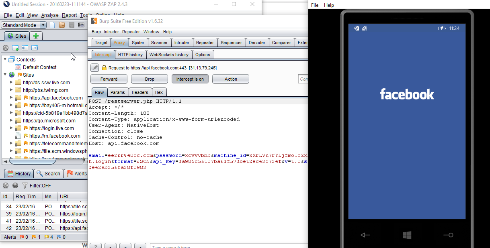Expand https://api.facebook.com tree node
This screenshot has height=248, width=490.
[x=12, y=98]
